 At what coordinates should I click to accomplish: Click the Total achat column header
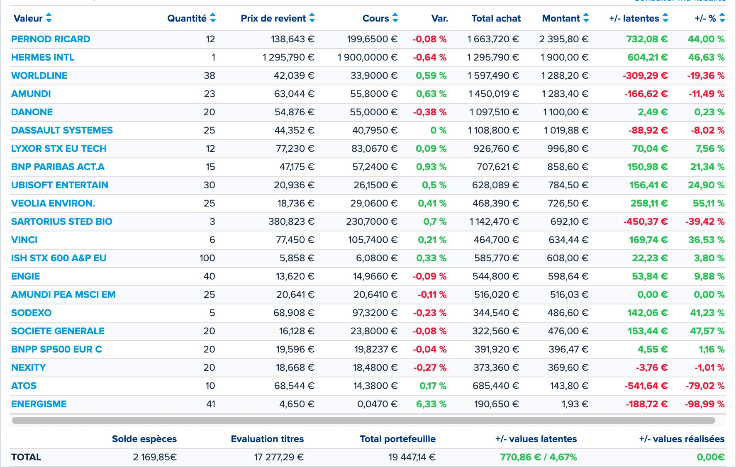pyautogui.click(x=496, y=18)
